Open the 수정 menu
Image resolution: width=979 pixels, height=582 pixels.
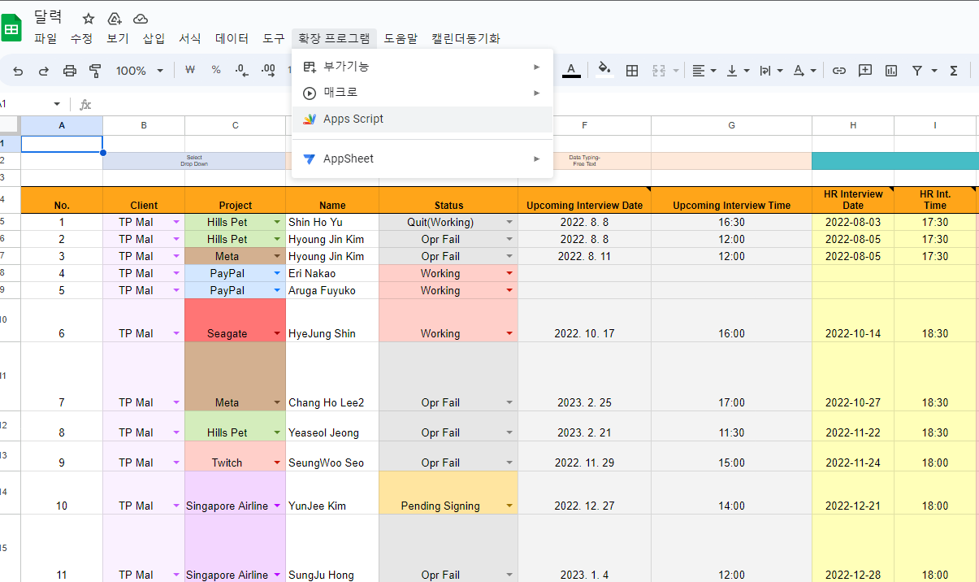click(81, 38)
